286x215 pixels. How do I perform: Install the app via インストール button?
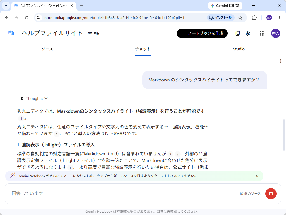point(221,18)
